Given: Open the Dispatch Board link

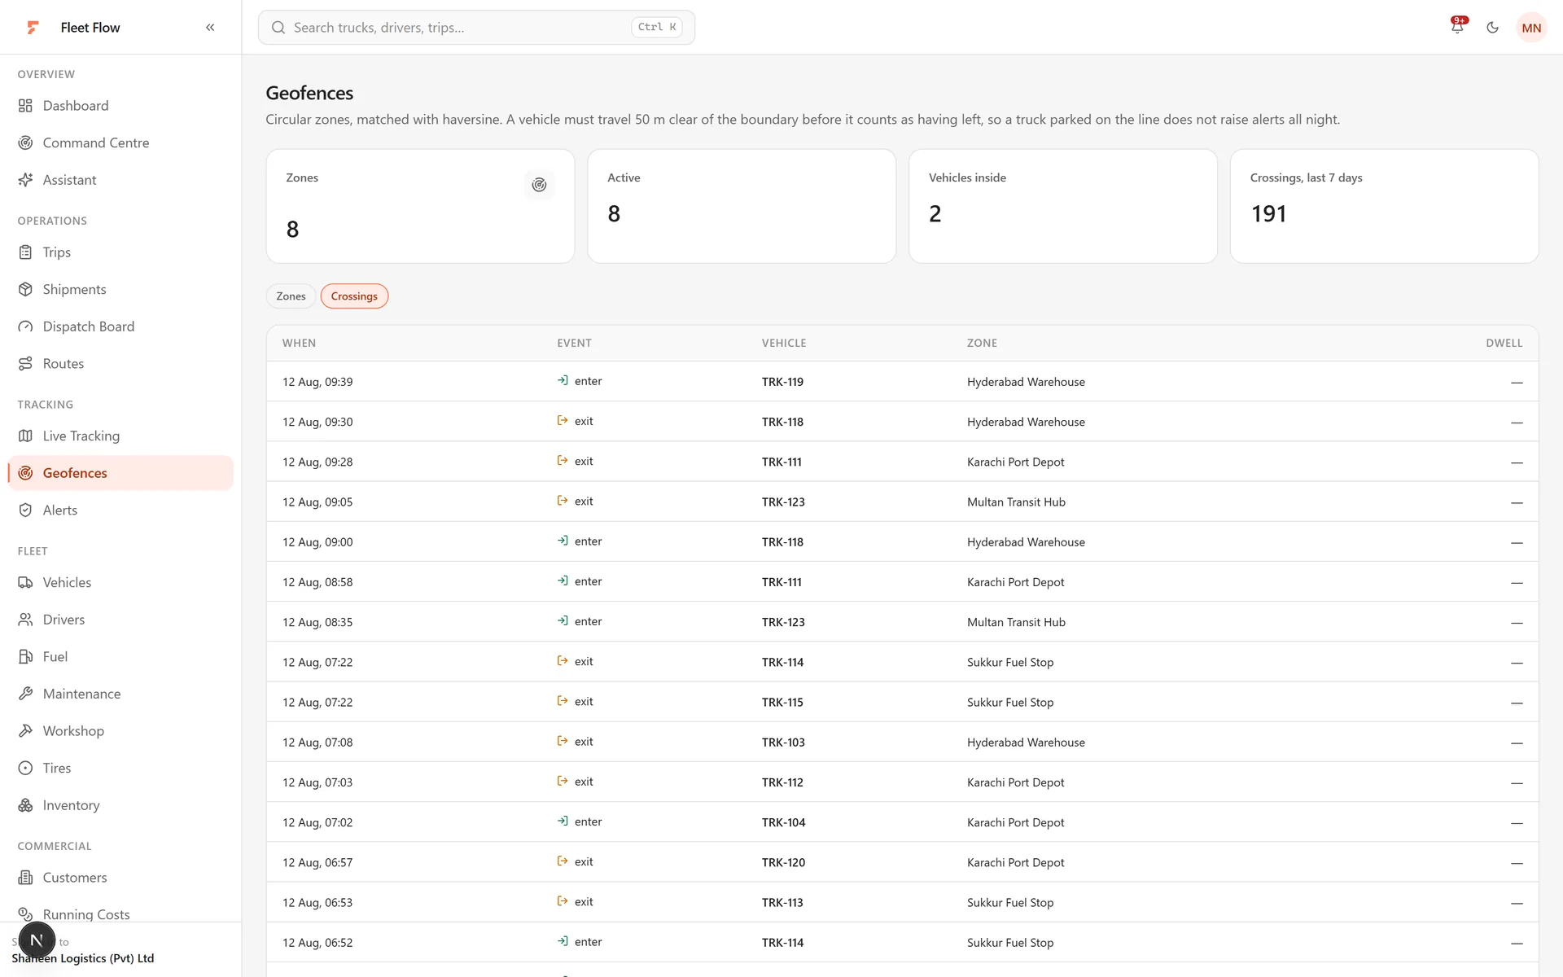Looking at the screenshot, I should 89,326.
